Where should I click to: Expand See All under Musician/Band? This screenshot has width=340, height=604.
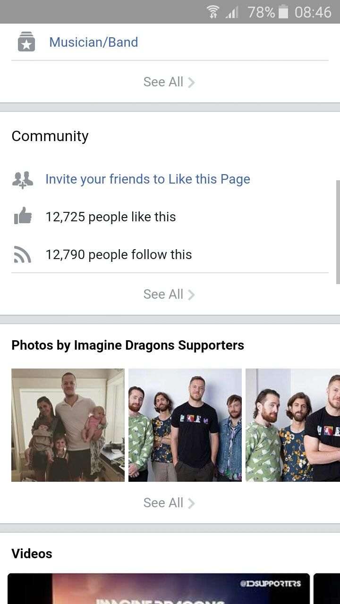click(x=169, y=82)
